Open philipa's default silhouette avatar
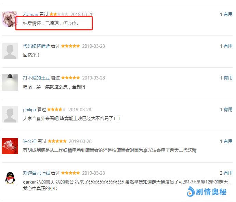This screenshot has height=202, width=236. (x=10, y=114)
